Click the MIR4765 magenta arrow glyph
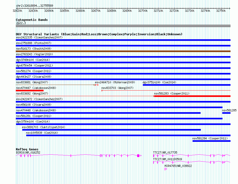 pyautogui.click(x=166, y=169)
